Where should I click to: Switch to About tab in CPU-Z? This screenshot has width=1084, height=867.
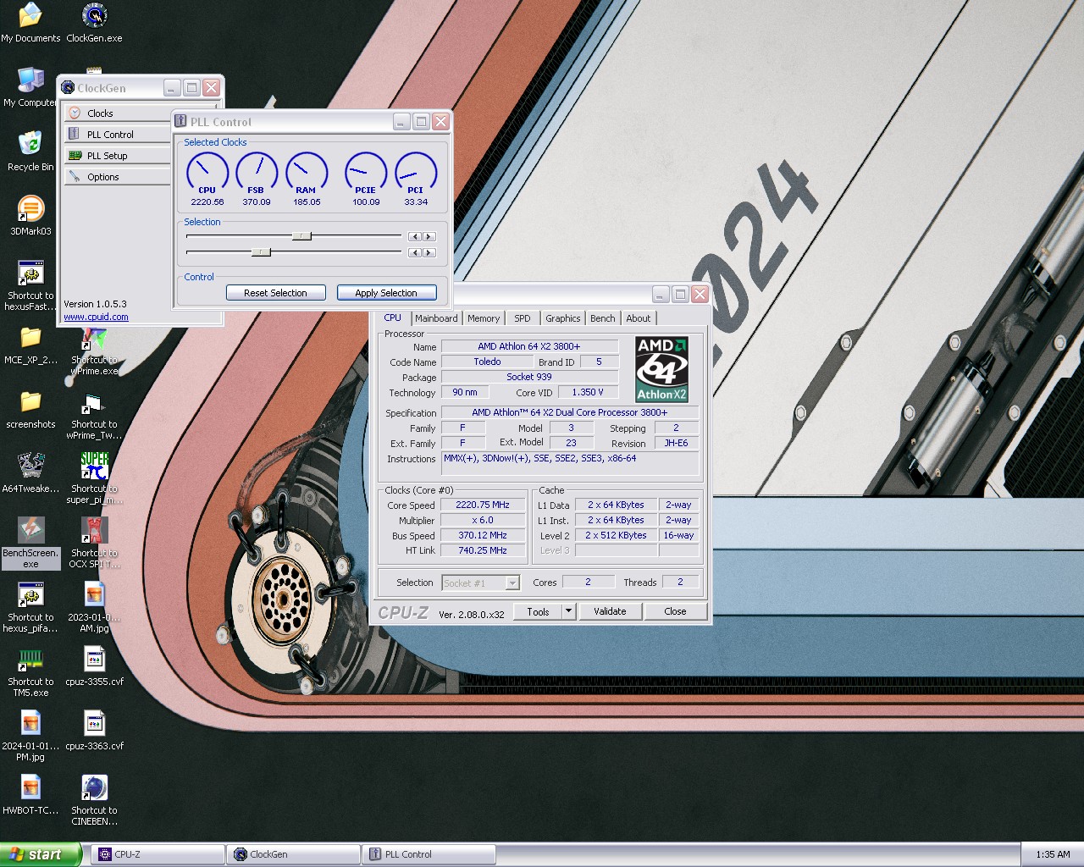pos(639,318)
